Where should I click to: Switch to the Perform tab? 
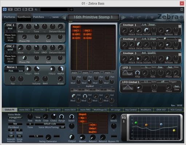coord(9,17)
